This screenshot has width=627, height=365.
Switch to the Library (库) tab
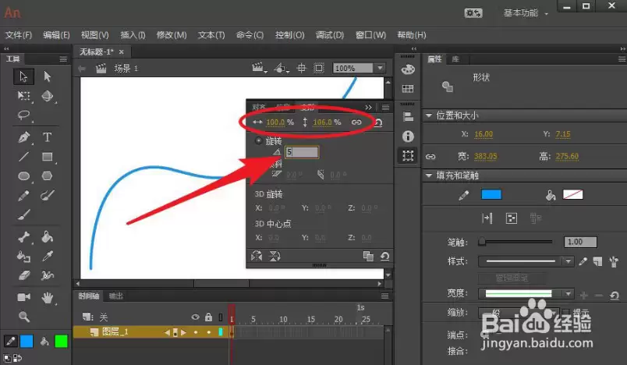pyautogui.click(x=455, y=59)
